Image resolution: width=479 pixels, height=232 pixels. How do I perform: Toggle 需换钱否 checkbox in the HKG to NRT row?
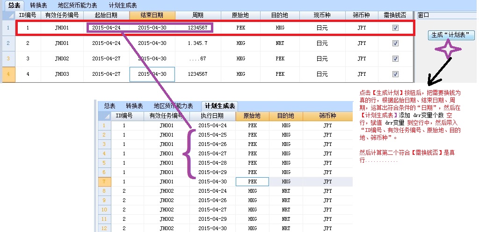click(x=395, y=43)
